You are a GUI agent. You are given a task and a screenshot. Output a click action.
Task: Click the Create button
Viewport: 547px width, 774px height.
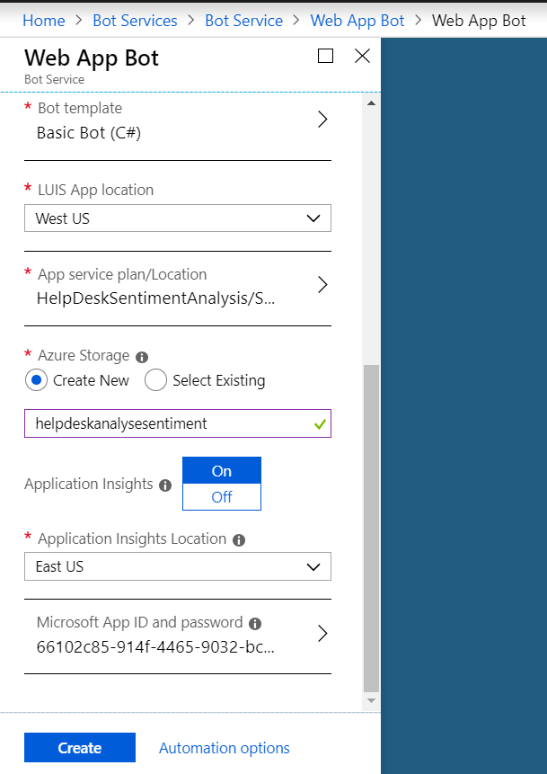[80, 748]
